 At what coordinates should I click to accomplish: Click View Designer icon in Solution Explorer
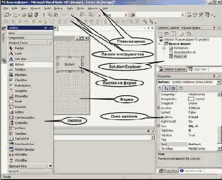(x=166, y=34)
